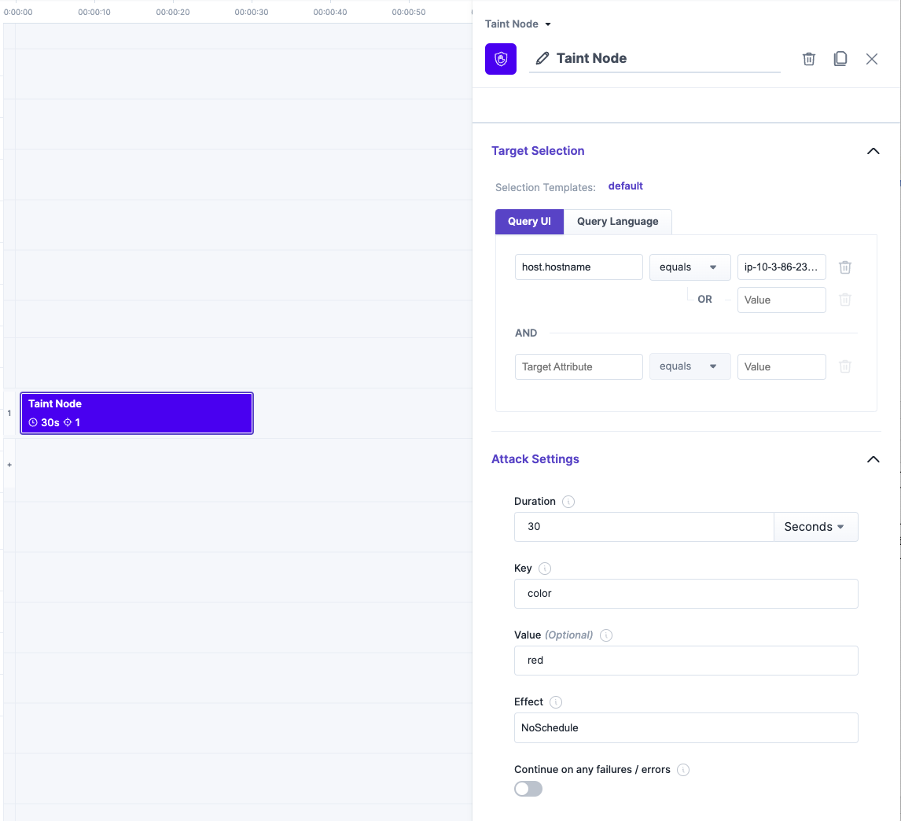Select the Taint Node block on the timeline
This screenshot has height=821, width=901.
point(137,414)
